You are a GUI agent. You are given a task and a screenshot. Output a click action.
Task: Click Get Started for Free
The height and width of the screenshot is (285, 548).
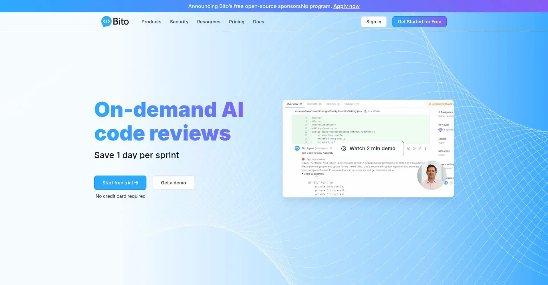click(419, 22)
